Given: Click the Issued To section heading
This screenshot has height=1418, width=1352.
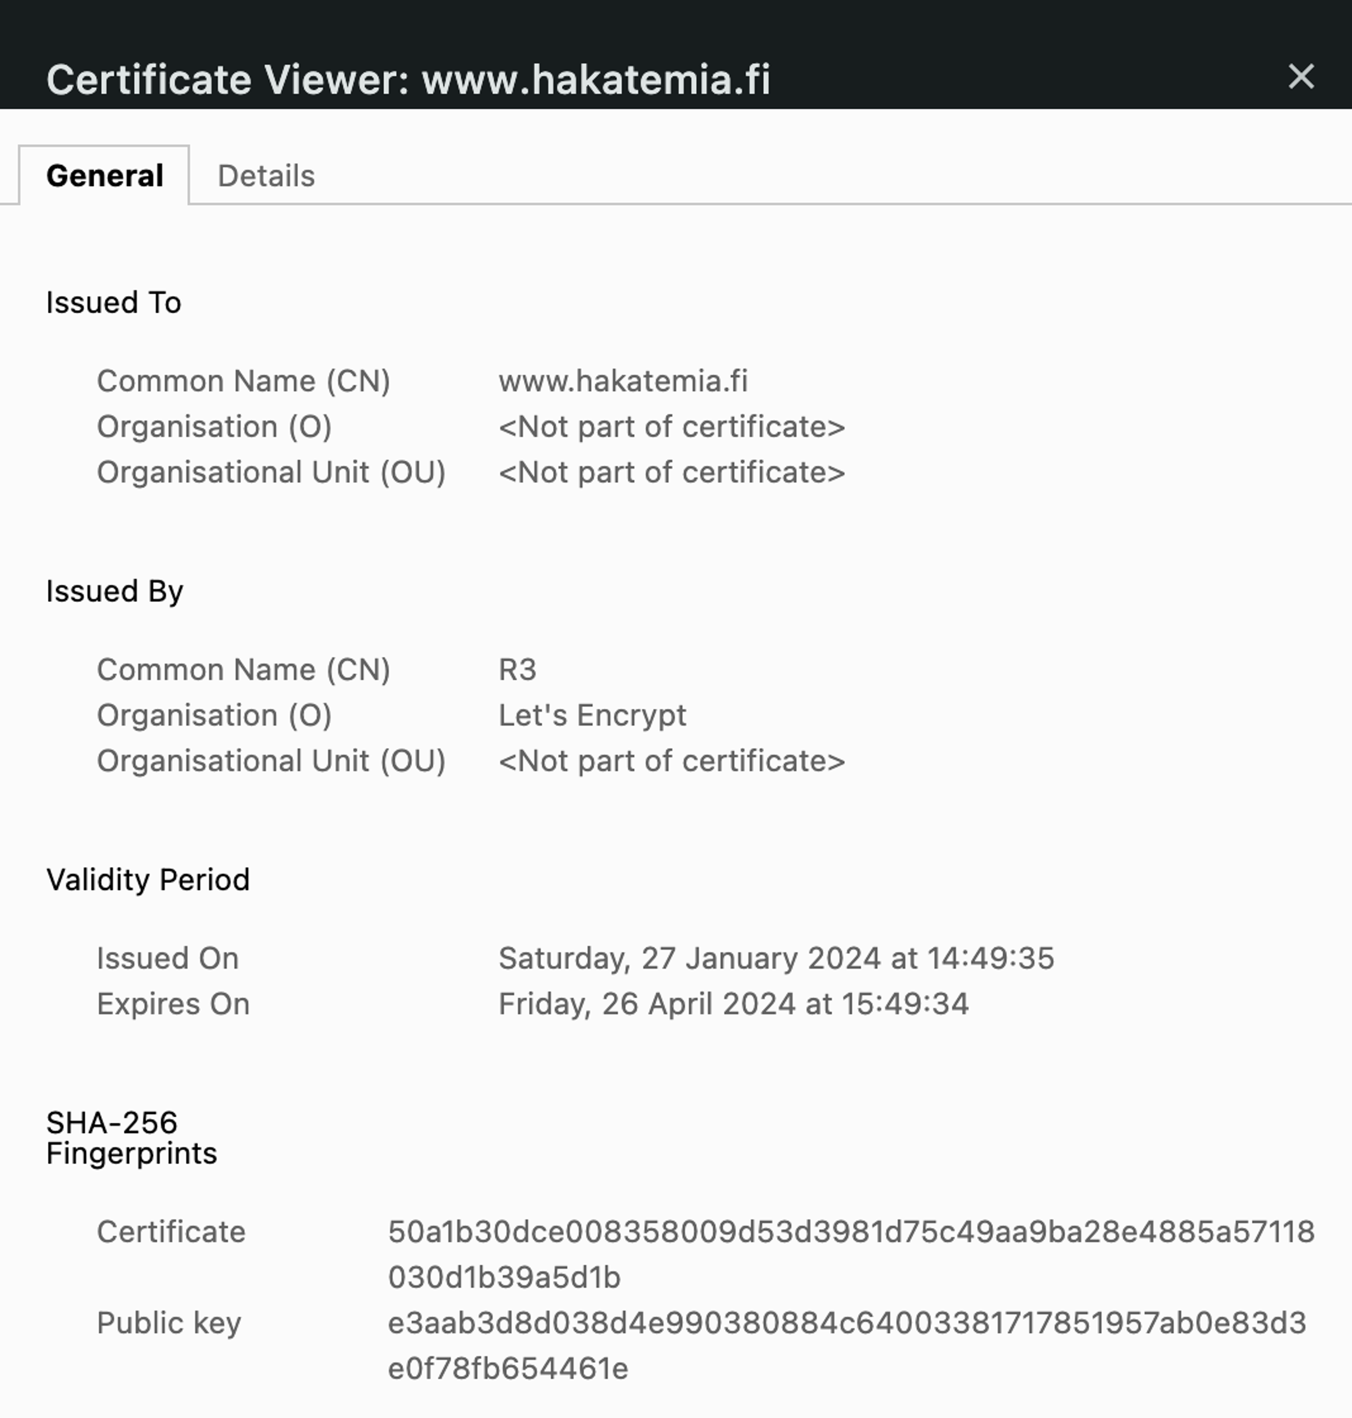Looking at the screenshot, I should click(x=113, y=302).
